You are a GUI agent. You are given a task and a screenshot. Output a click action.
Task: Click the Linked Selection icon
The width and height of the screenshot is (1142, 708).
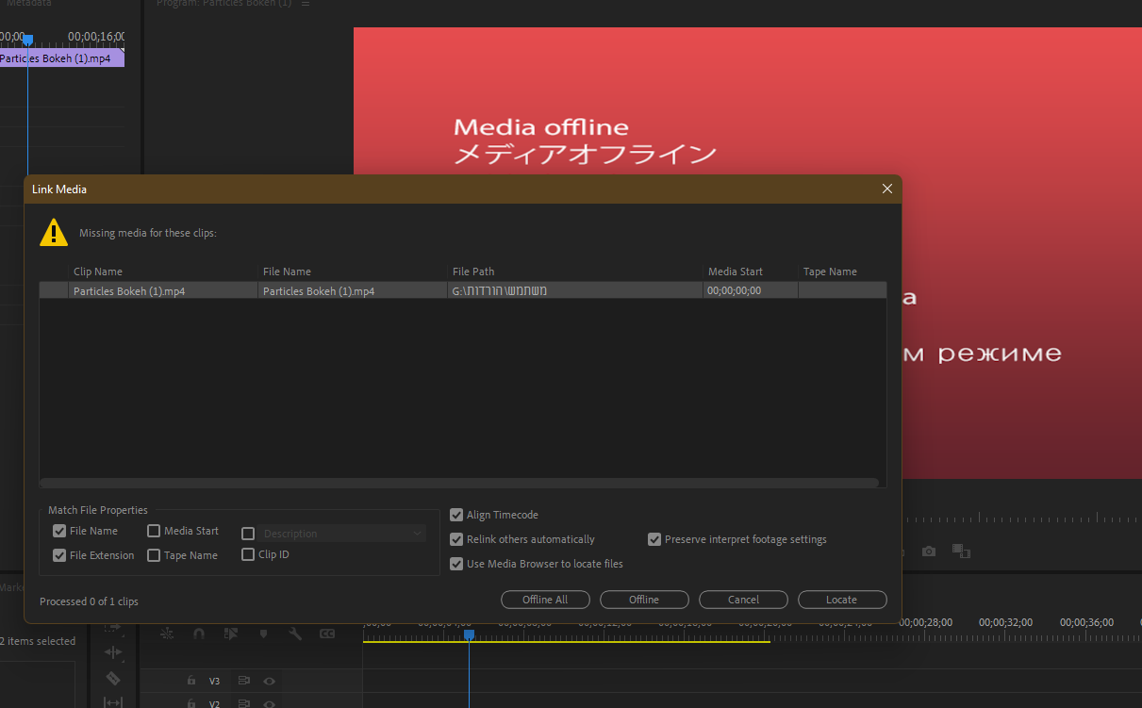click(x=230, y=634)
